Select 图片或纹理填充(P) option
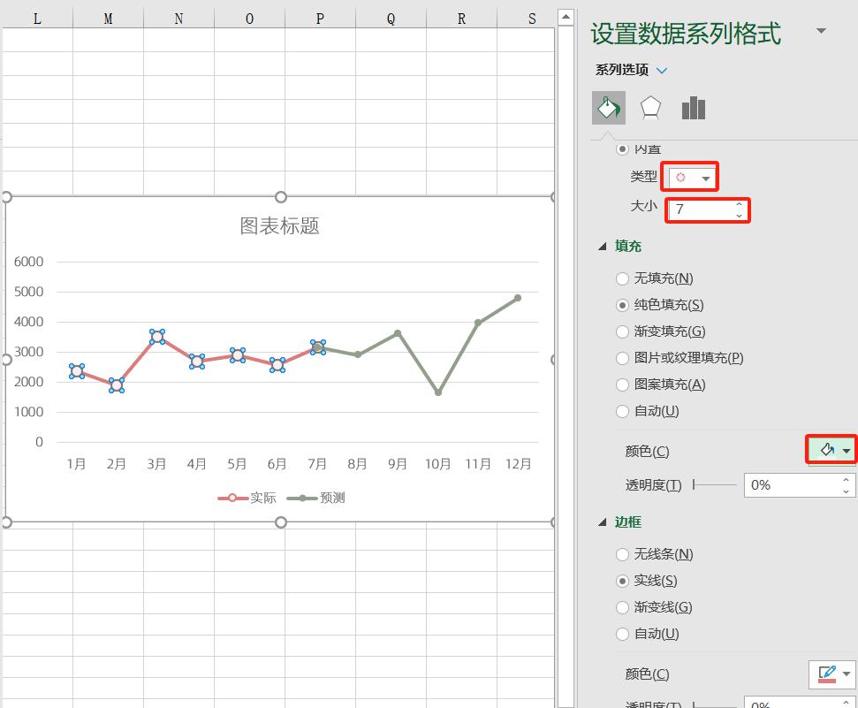The width and height of the screenshot is (858, 708). pos(680,358)
